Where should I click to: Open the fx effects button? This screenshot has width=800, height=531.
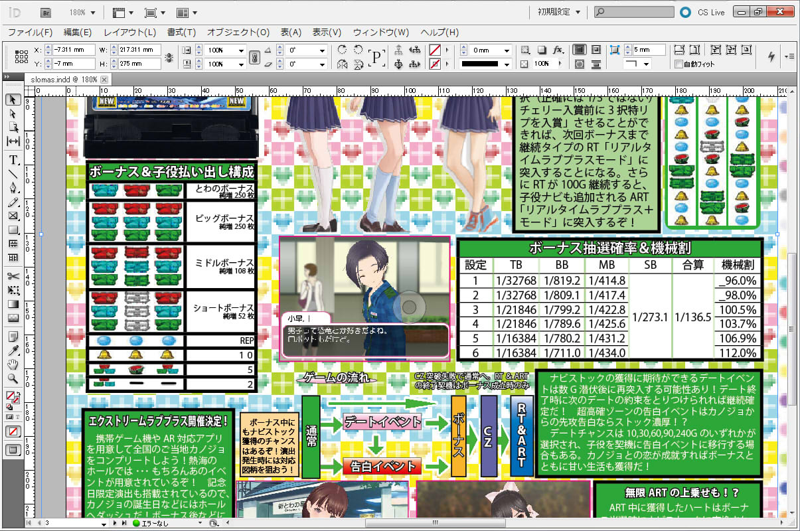click(558, 50)
